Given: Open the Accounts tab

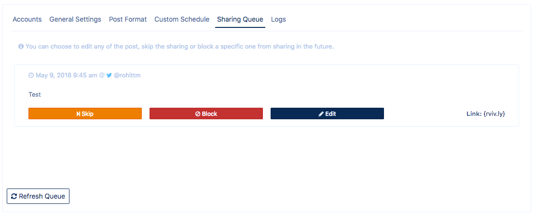Looking at the screenshot, I should [27, 19].
